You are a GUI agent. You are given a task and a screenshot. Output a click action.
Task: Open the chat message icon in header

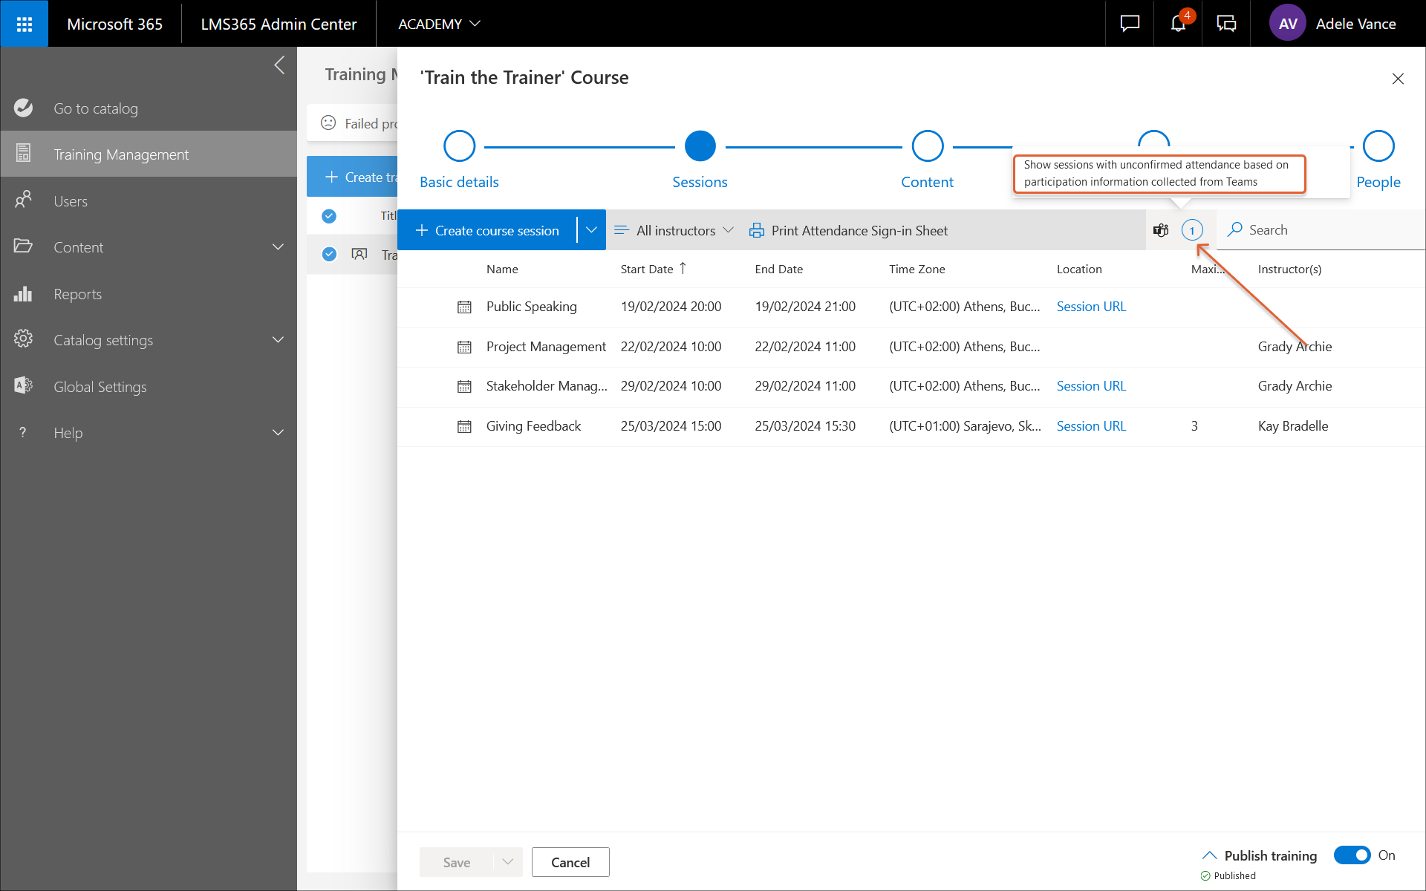[1130, 24]
